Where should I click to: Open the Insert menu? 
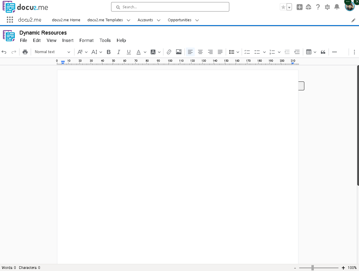[68, 40]
